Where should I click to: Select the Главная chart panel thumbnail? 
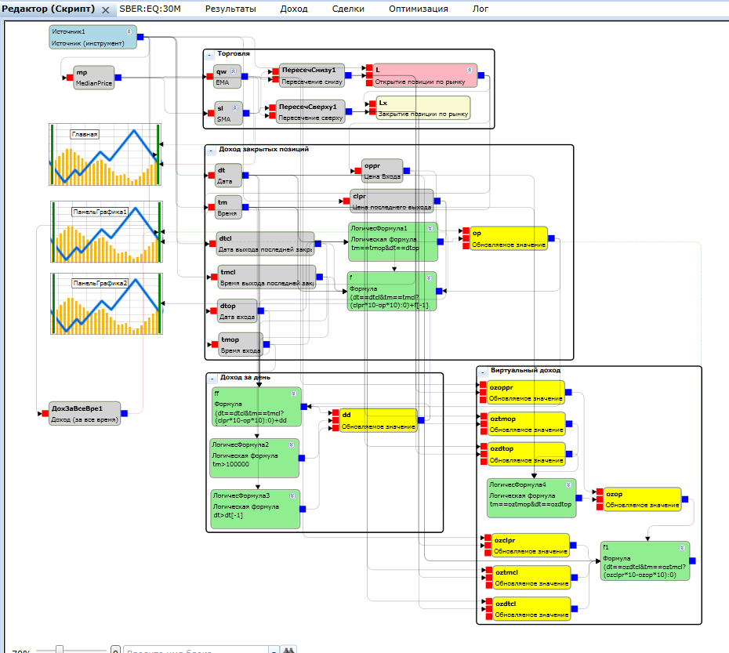click(x=105, y=154)
